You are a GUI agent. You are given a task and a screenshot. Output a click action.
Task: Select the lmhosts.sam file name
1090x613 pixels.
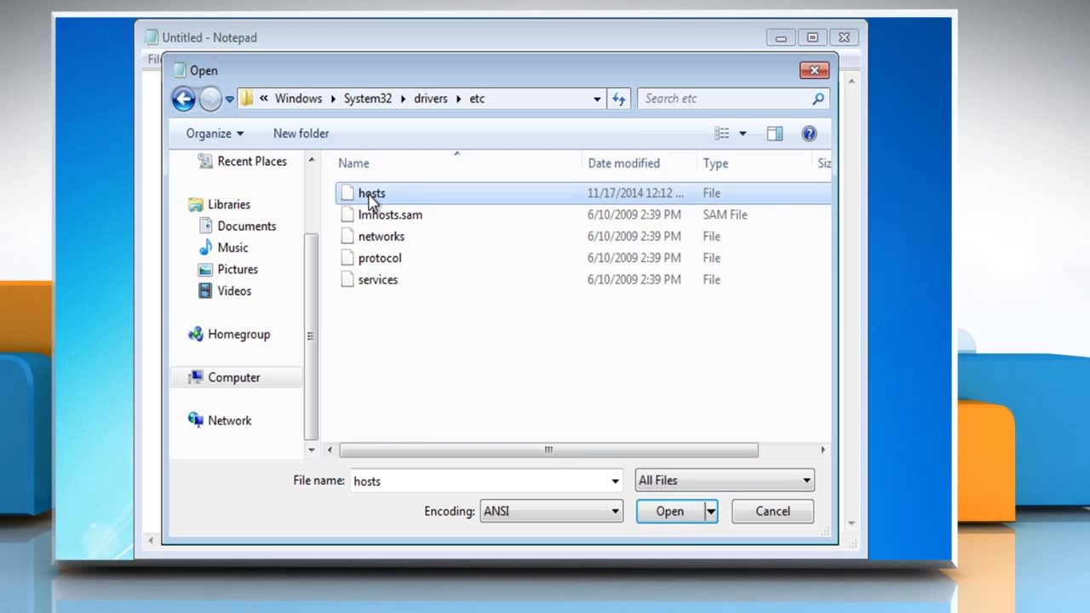coord(390,215)
